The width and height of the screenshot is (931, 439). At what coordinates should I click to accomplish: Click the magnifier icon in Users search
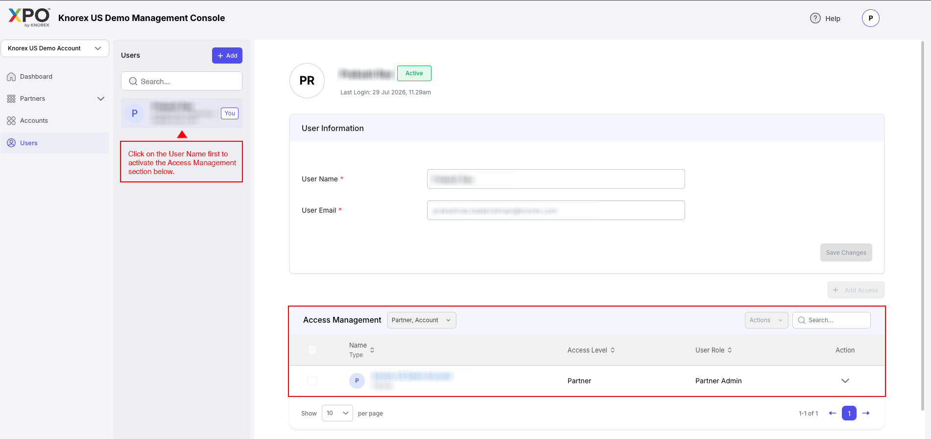coord(133,81)
